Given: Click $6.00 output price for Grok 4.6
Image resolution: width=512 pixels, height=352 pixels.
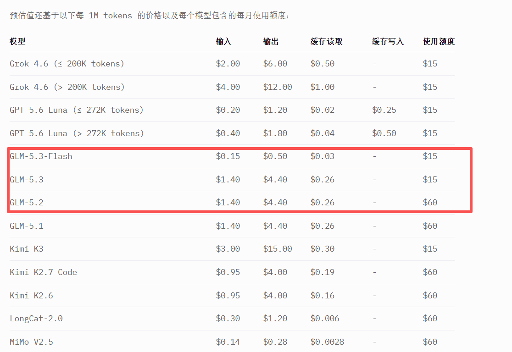Looking at the screenshot, I should pyautogui.click(x=275, y=64).
